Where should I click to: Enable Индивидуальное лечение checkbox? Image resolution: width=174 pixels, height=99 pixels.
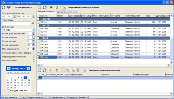point(34,57)
